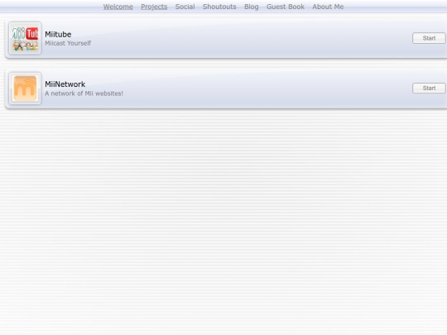The height and width of the screenshot is (335, 447).
Task: Open the MiiNetwork orange icon
Action: tap(25, 89)
